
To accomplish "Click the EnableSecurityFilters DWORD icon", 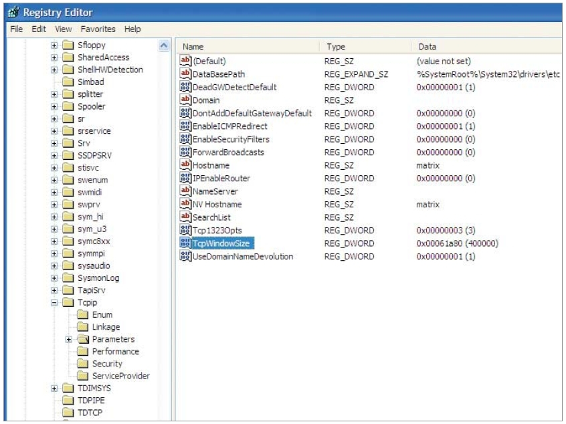I will tap(185, 138).
